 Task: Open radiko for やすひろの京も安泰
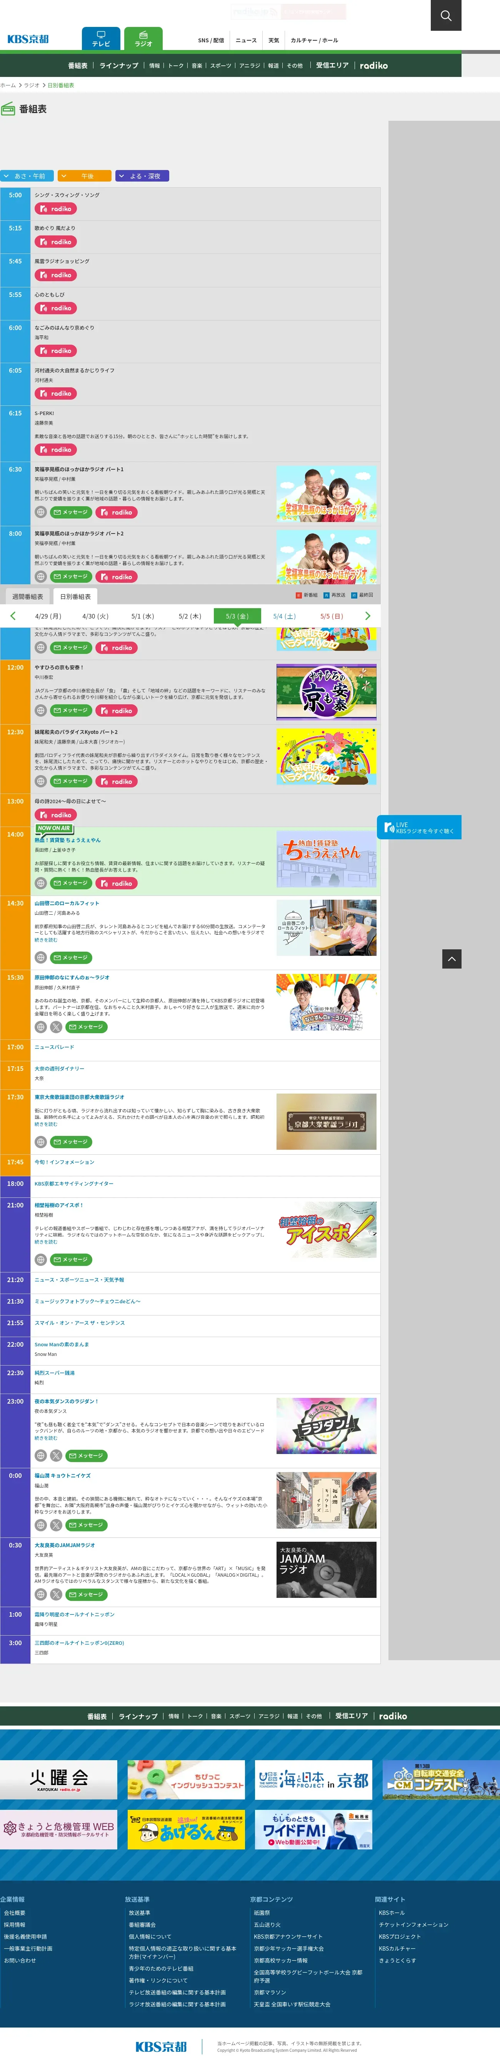tap(117, 710)
